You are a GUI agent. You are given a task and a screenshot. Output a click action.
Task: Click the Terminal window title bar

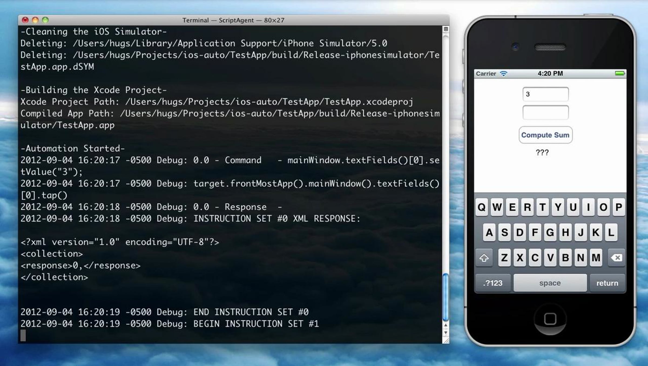(x=233, y=20)
